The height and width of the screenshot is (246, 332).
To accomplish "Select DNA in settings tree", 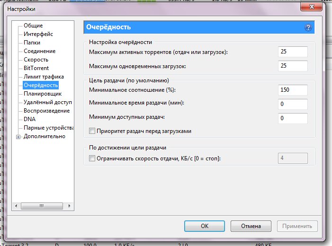I will tap(30, 119).
